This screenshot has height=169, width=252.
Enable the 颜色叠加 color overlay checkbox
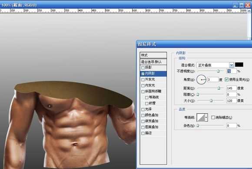coord(143,116)
